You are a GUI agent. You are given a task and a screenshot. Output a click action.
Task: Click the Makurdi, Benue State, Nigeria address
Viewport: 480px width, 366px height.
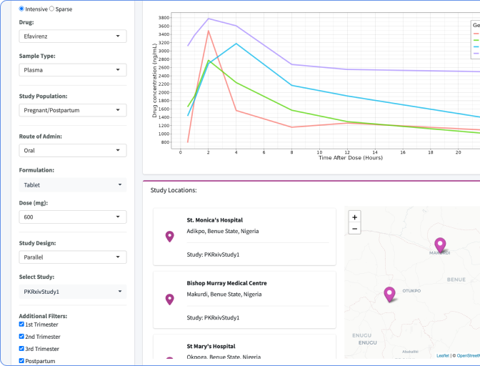(x=224, y=294)
